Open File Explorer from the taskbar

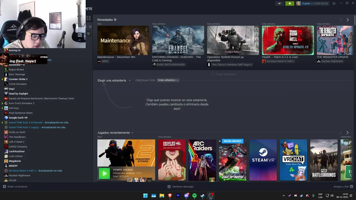coord(162,196)
